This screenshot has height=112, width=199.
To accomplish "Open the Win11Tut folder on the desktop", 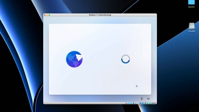I will point(192,4).
